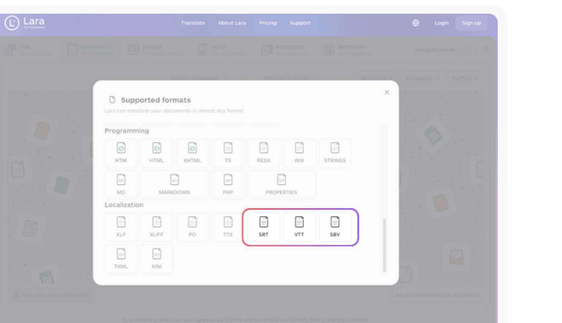Select the PROPERTIES format tile
This screenshot has height=323, width=562.
281,185
